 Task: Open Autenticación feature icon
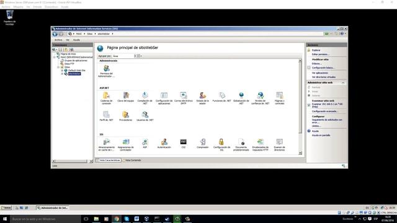click(x=164, y=144)
